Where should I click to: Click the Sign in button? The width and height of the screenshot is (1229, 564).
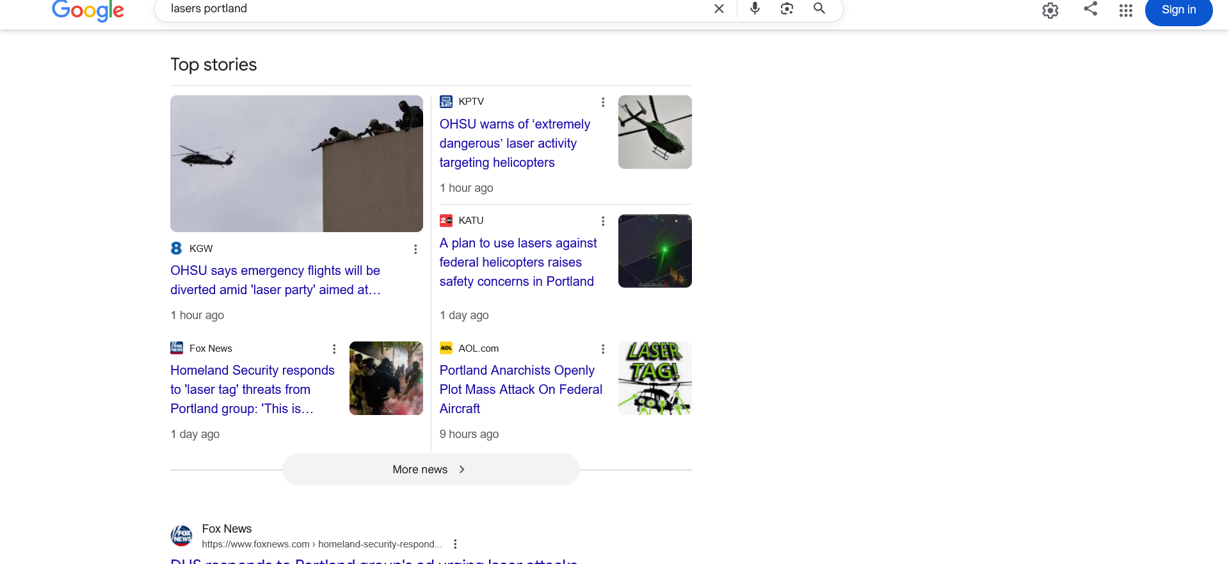(1179, 10)
